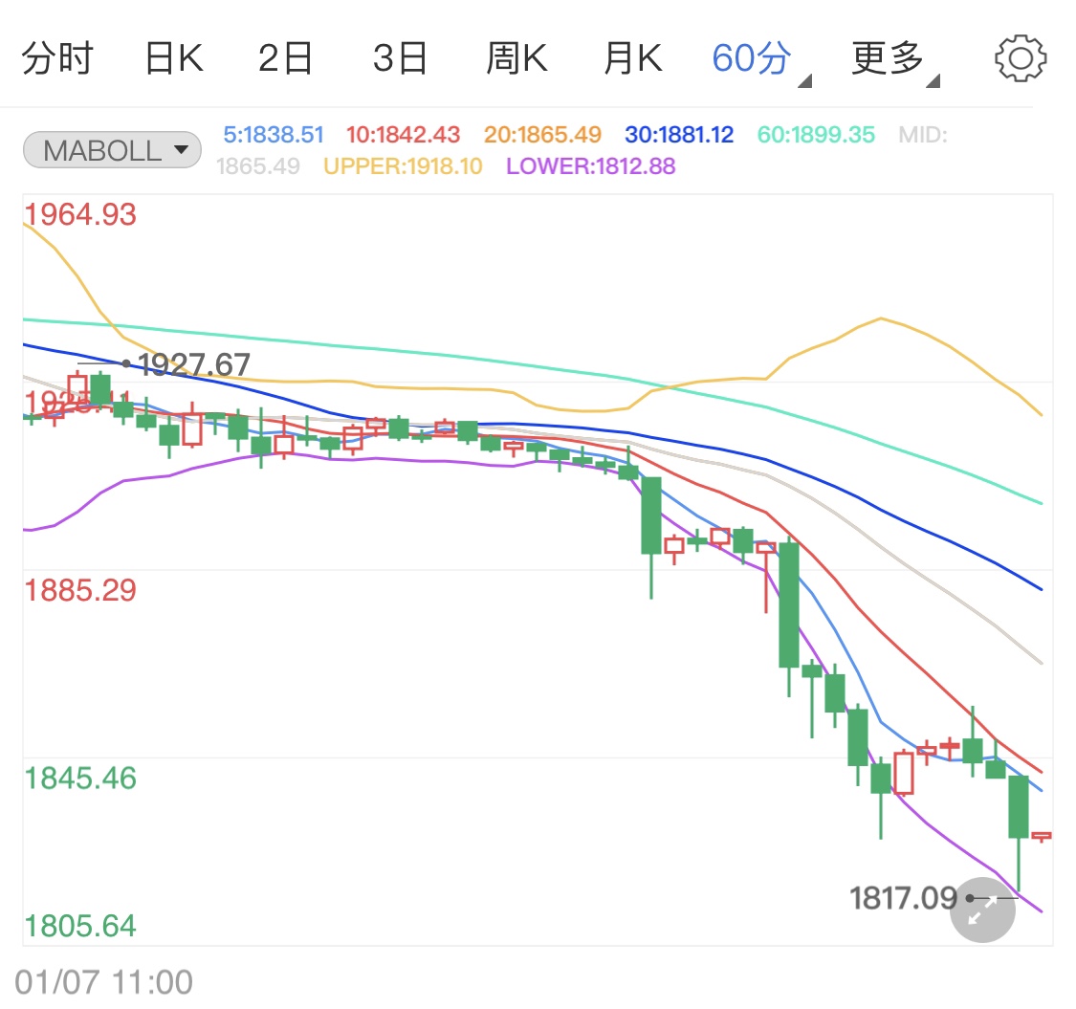Switch to the 分时 tab
1076x1009 pixels.
(57, 58)
